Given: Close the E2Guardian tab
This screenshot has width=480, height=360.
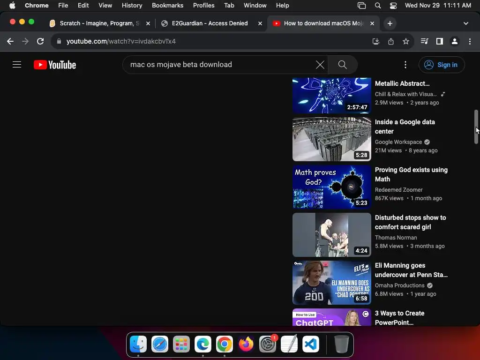Looking at the screenshot, I should (x=260, y=23).
